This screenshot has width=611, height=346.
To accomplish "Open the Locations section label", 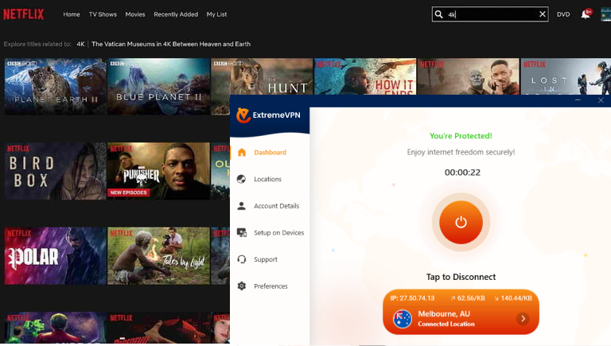I will click(x=267, y=179).
